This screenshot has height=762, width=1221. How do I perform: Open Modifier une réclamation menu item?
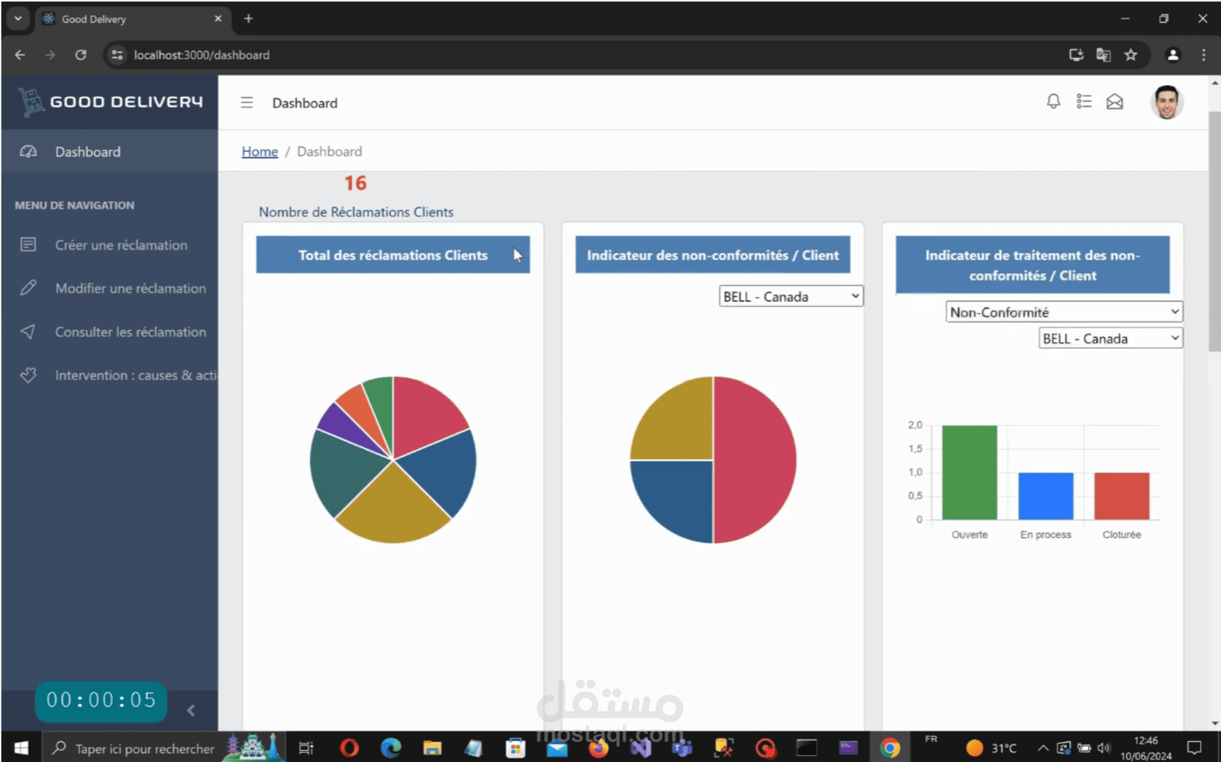click(x=110, y=288)
